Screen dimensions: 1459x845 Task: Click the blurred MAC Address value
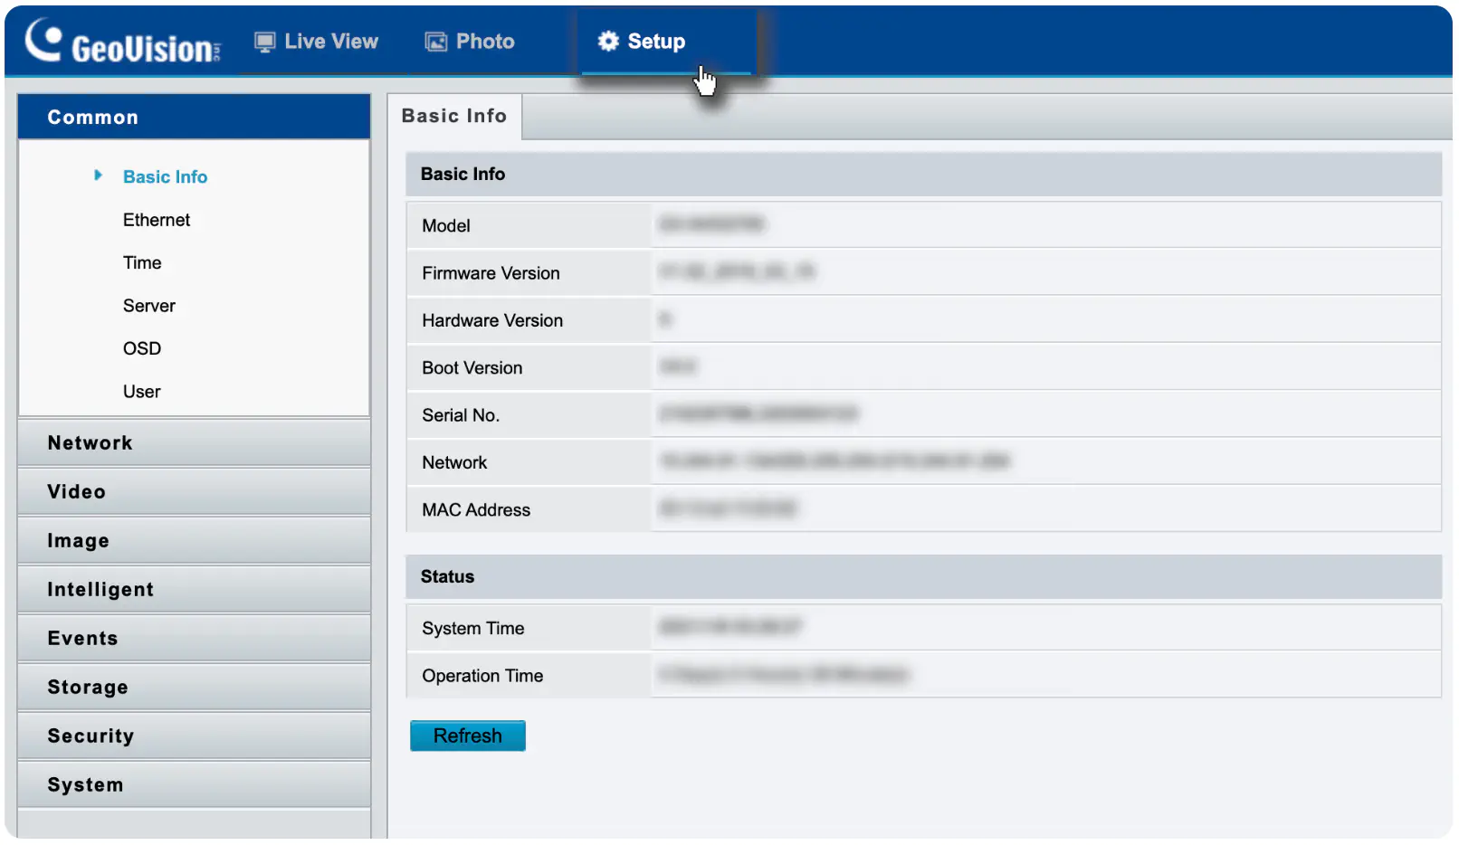(728, 508)
